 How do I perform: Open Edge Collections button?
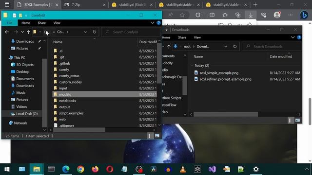point(238,15)
